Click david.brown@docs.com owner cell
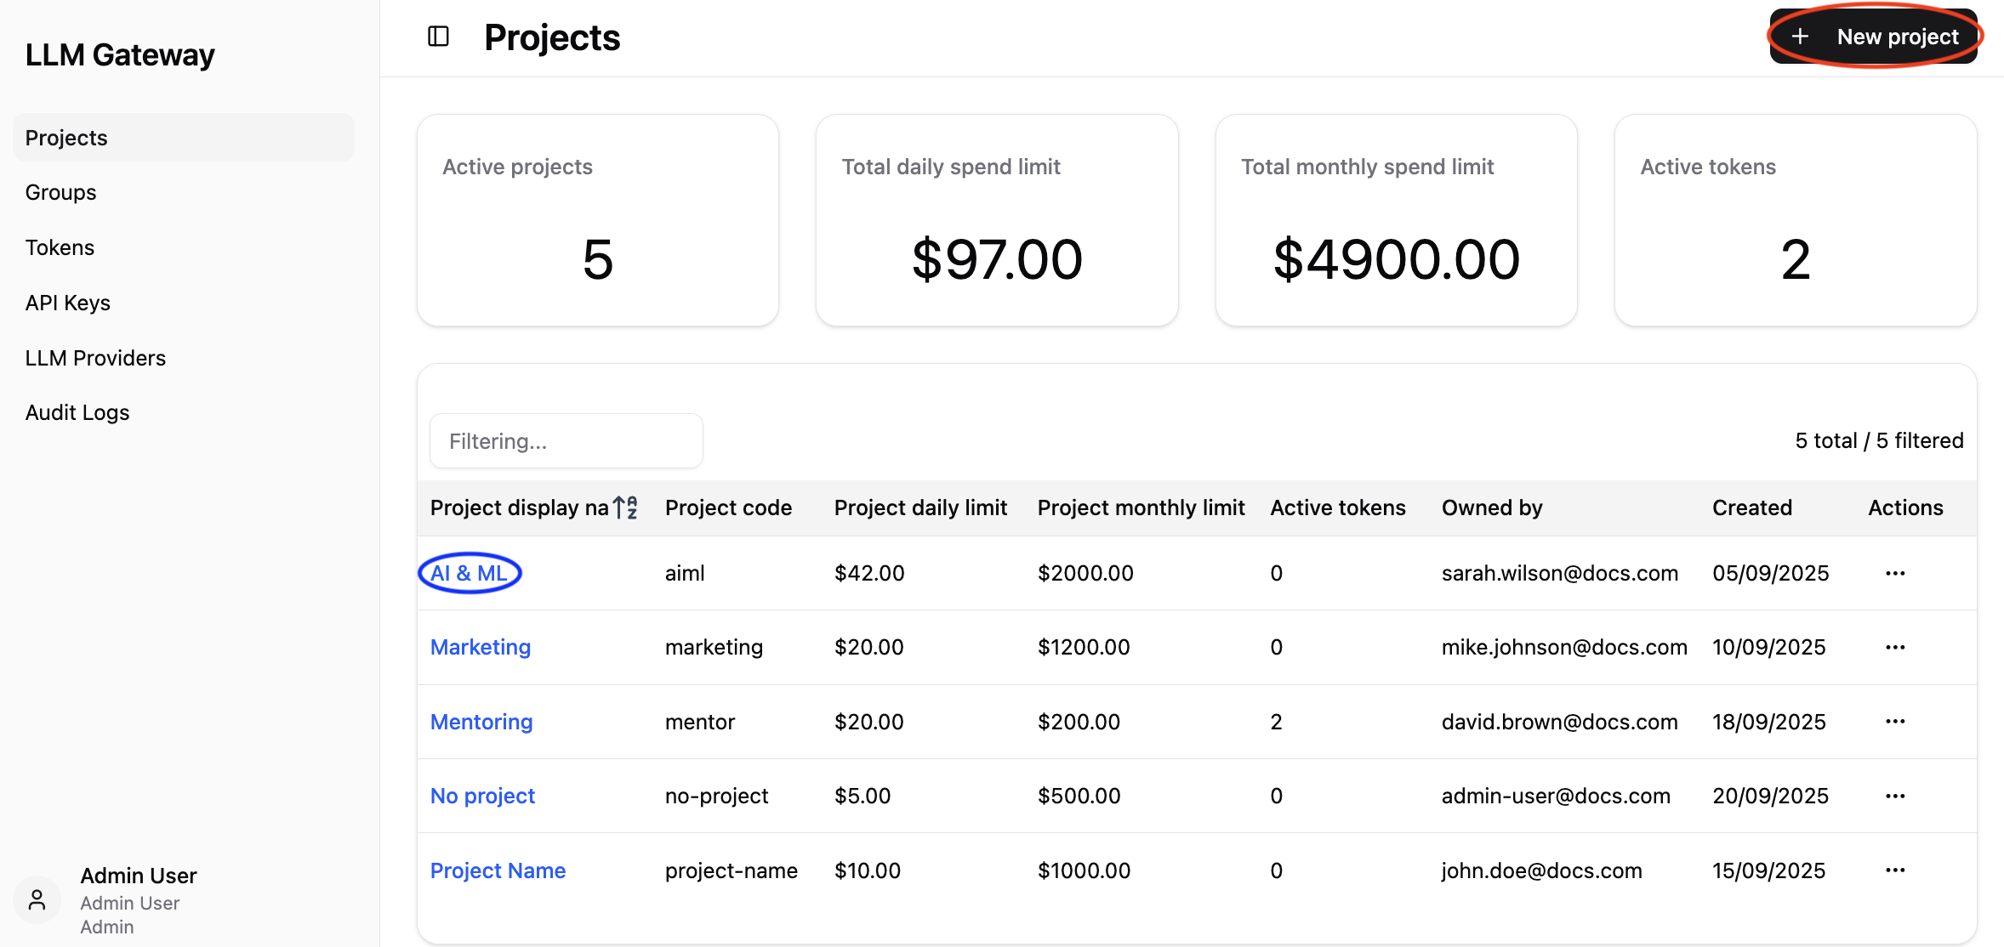Screen dimensions: 2004x947 (x=1560, y=722)
